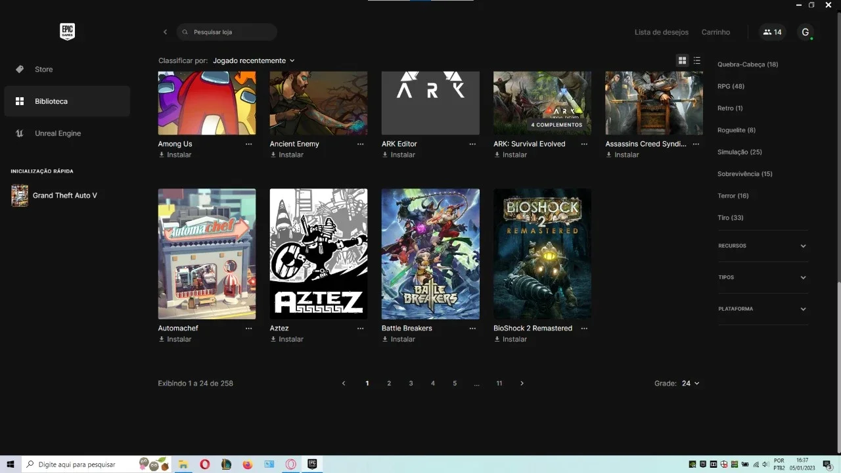This screenshot has height=473, width=841.
Task: Open sort by Jogado recentemente dropdown
Action: click(254, 60)
